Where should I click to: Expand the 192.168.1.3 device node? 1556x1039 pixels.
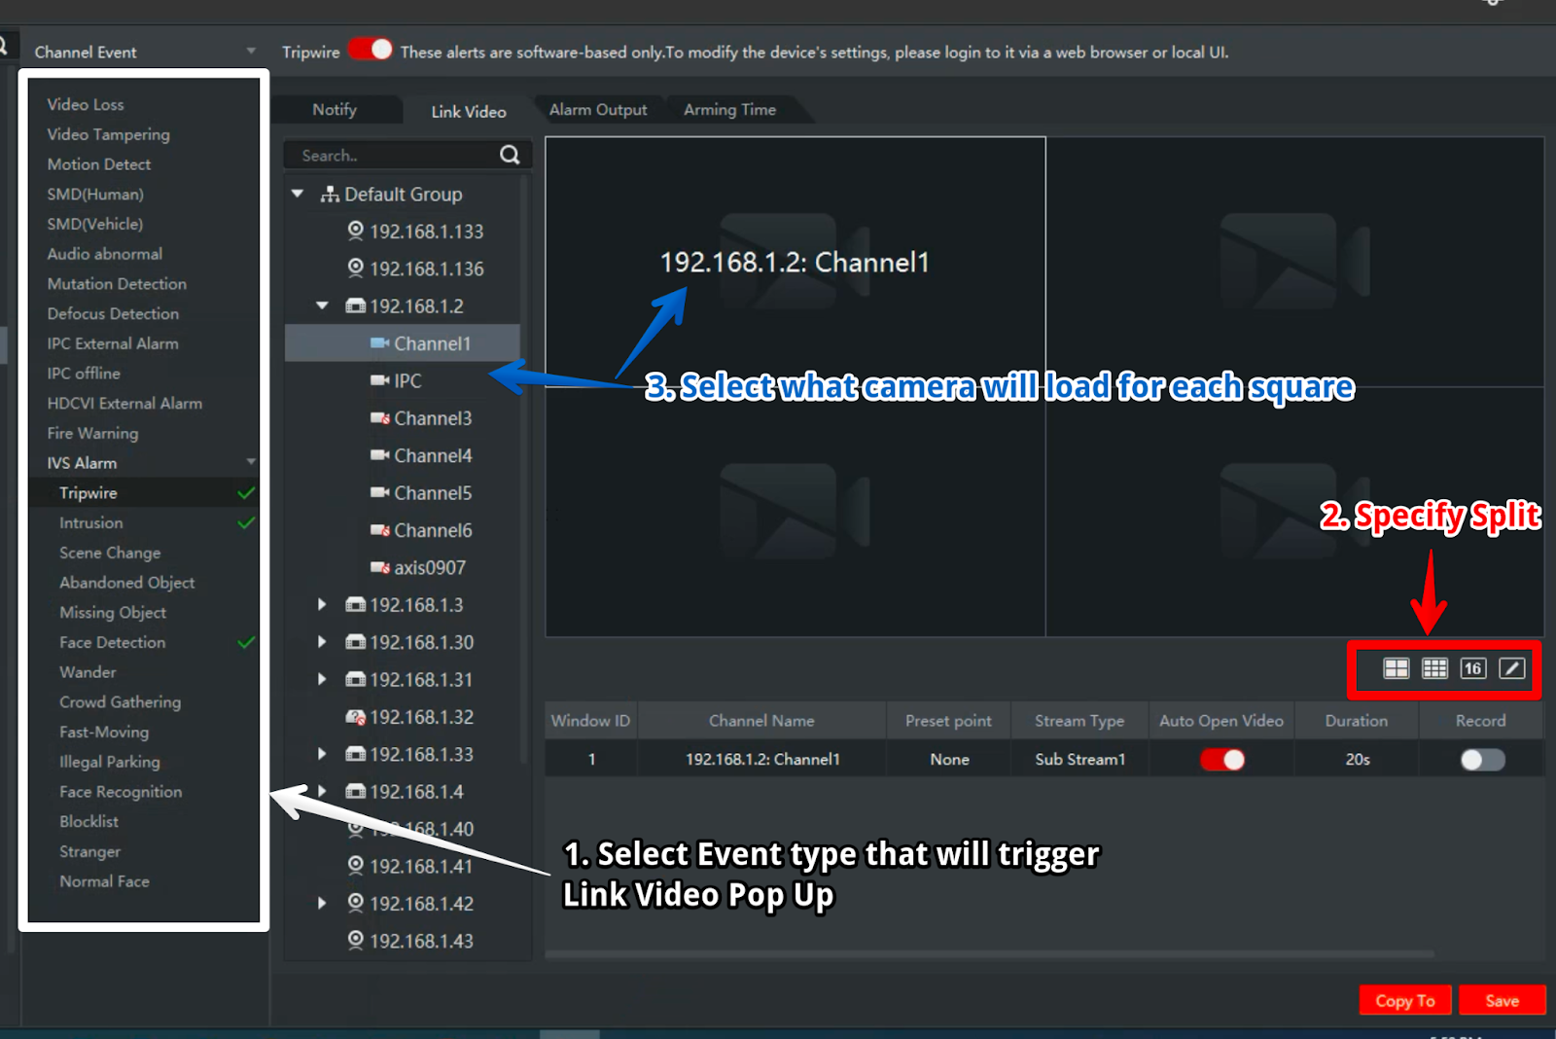(322, 605)
